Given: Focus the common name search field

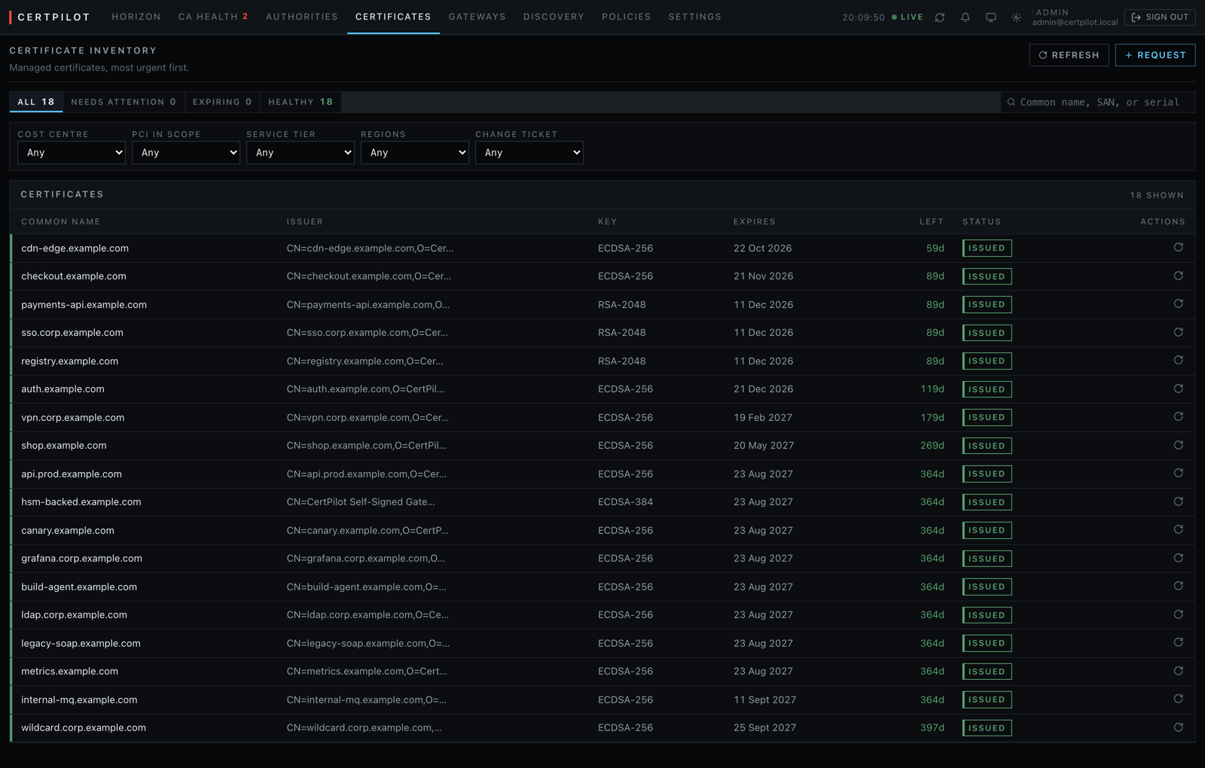Looking at the screenshot, I should click(x=1098, y=102).
